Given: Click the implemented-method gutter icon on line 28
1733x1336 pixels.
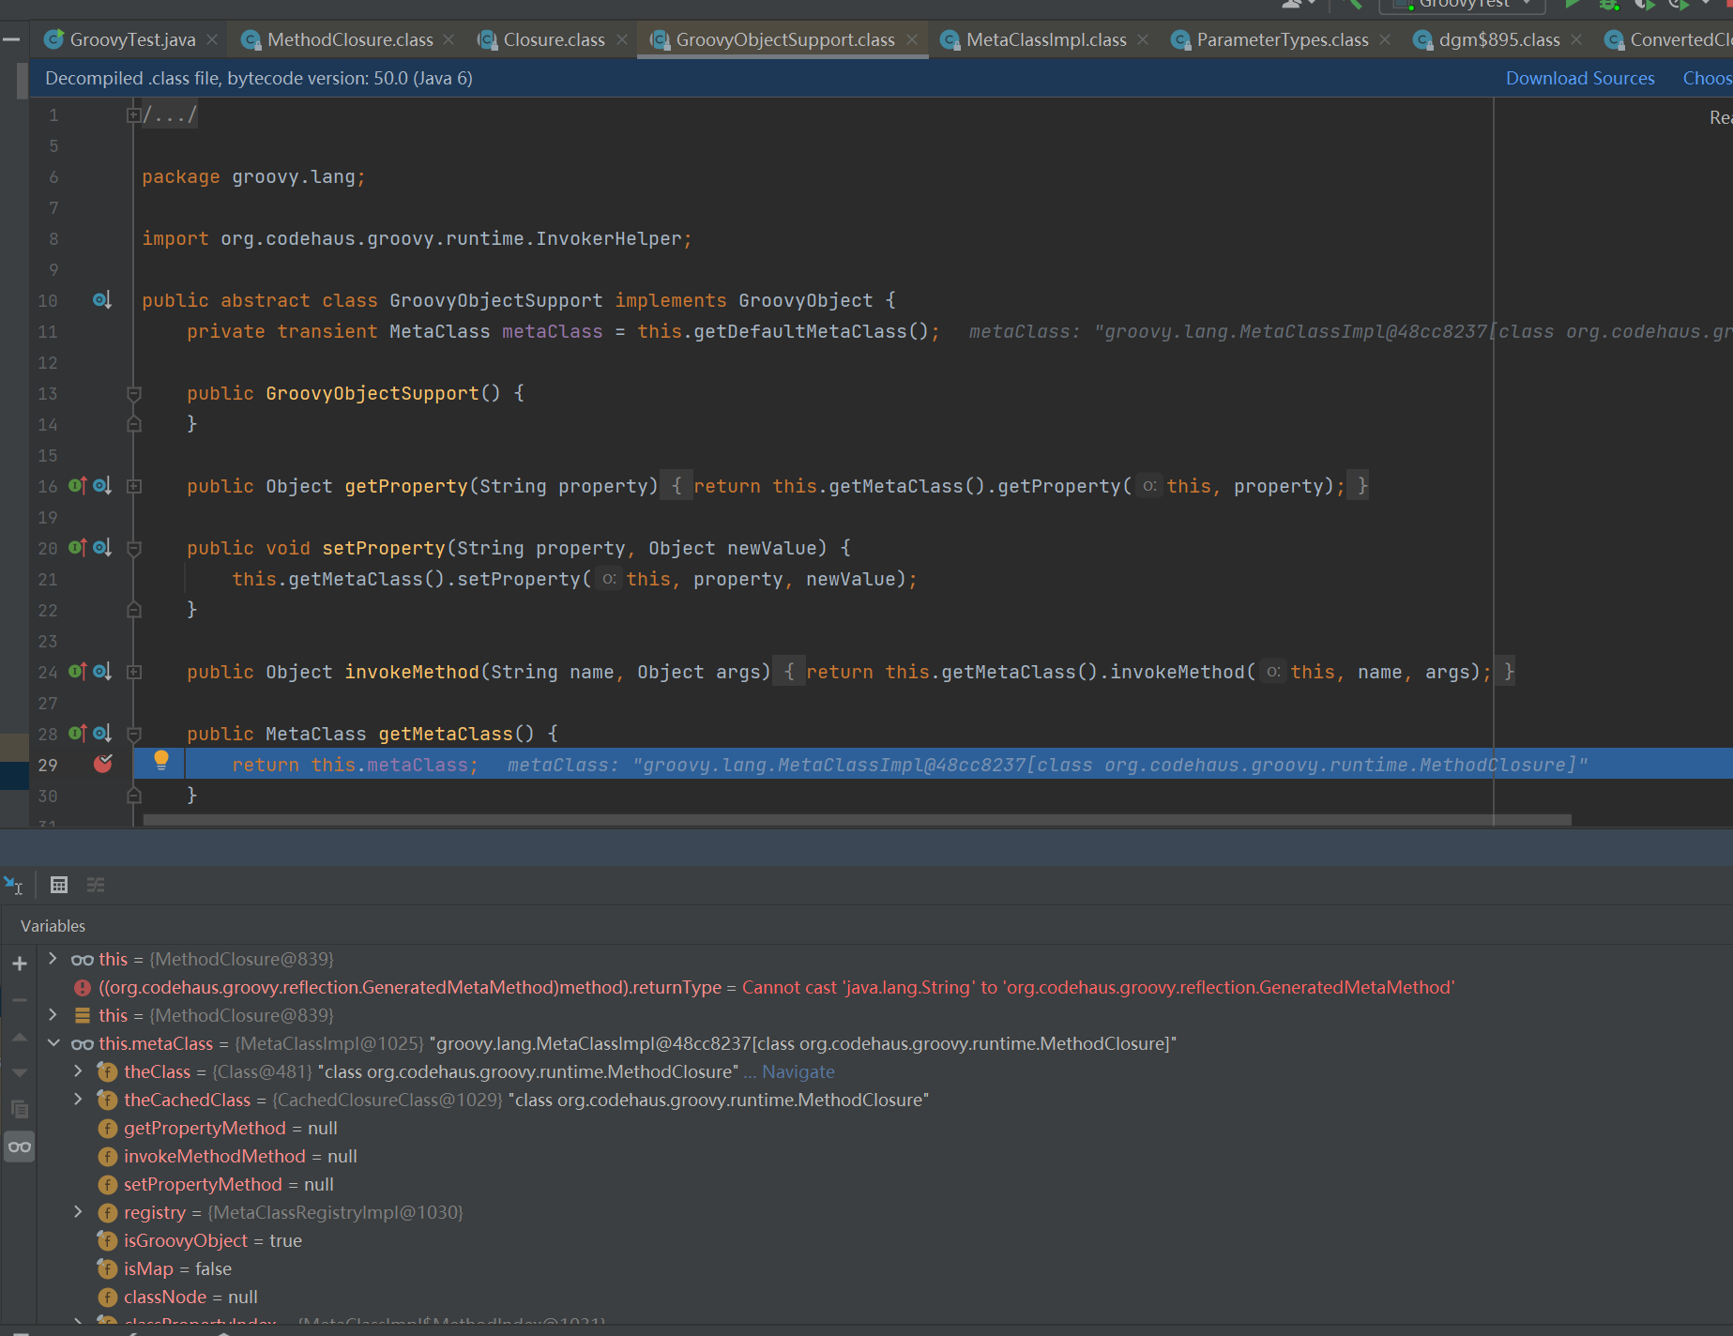Looking at the screenshot, I should (x=102, y=734).
